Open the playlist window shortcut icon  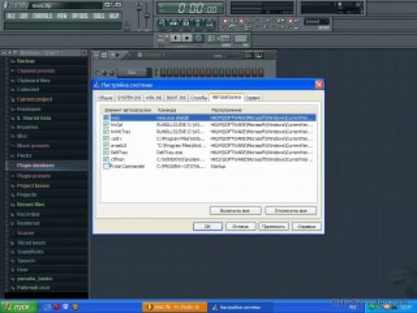(161, 23)
